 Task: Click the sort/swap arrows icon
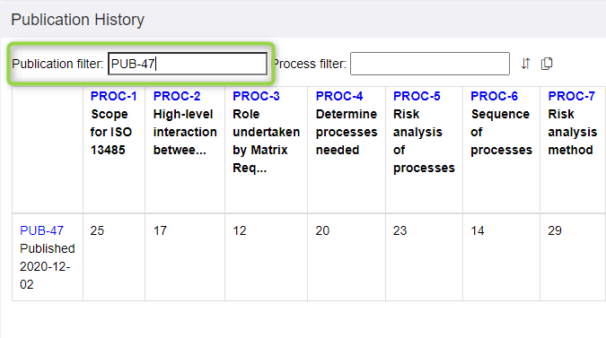point(525,64)
